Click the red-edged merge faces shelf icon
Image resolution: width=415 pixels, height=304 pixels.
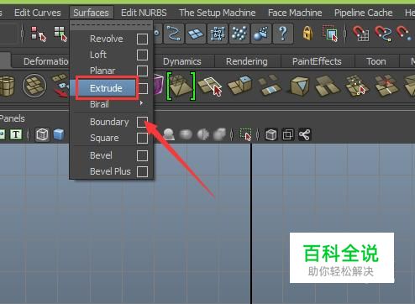tap(386, 86)
